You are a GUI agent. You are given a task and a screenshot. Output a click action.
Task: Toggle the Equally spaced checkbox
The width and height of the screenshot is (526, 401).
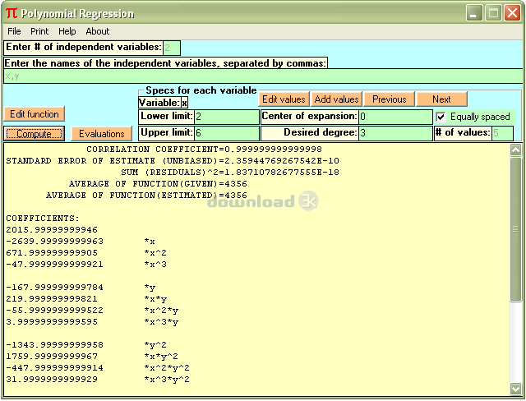[x=441, y=117]
